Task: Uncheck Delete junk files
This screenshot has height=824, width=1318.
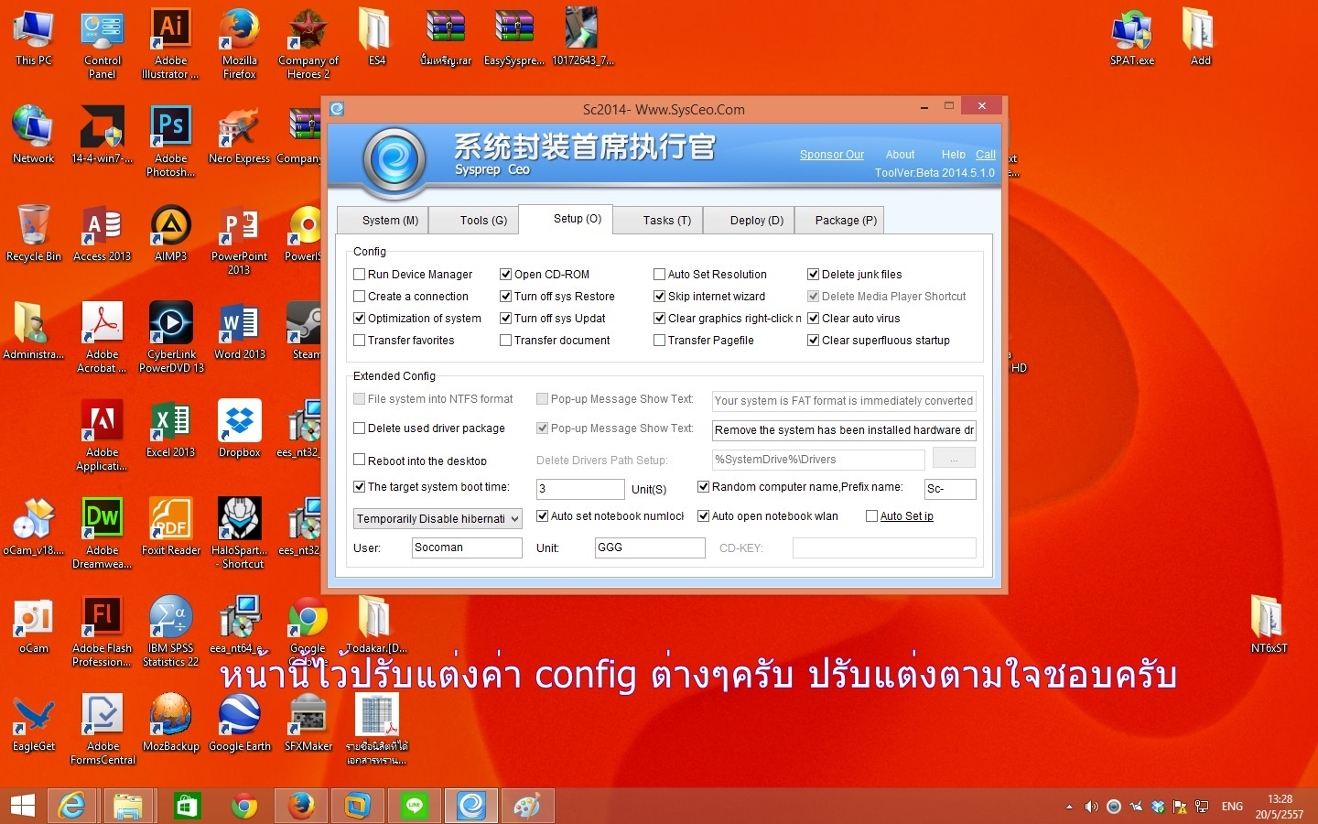Action: [813, 274]
